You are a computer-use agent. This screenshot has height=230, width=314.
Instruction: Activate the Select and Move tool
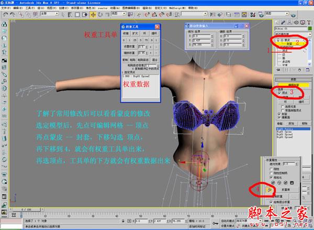93,15
